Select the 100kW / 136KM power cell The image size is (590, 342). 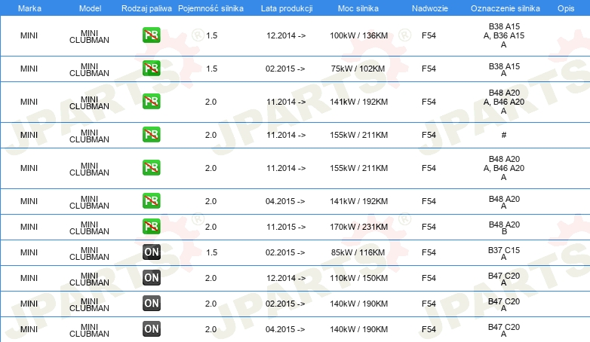click(x=358, y=35)
